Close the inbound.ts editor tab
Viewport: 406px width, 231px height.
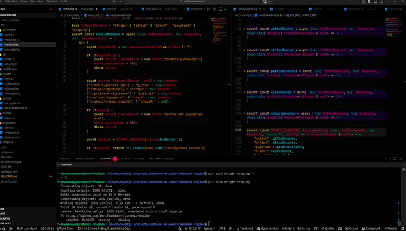(x=97, y=9)
